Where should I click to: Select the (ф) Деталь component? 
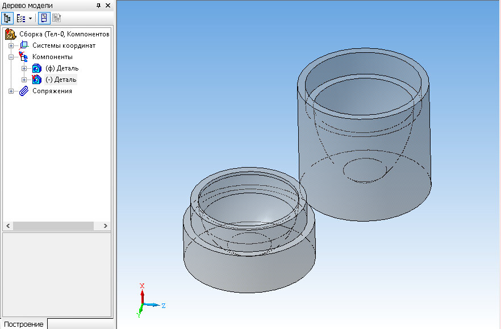[x=62, y=68]
